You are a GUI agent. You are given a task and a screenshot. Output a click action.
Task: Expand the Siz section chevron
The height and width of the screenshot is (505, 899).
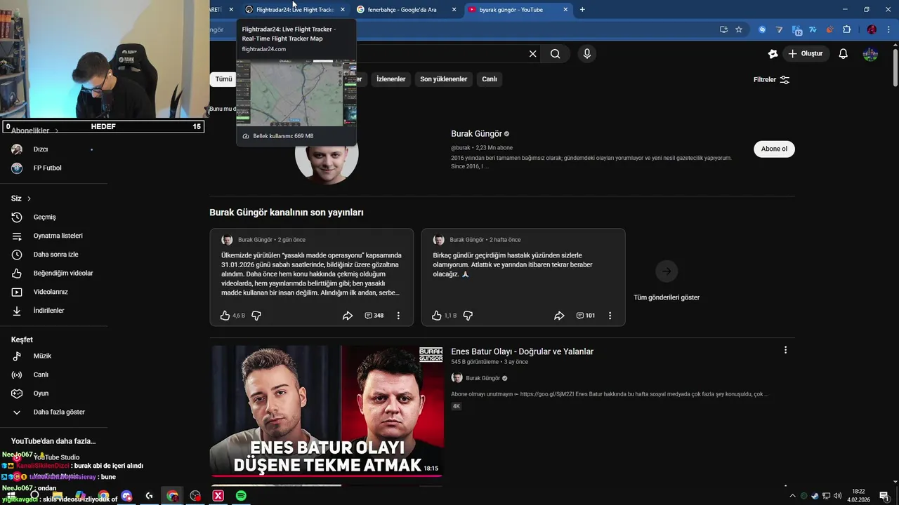[x=29, y=198]
